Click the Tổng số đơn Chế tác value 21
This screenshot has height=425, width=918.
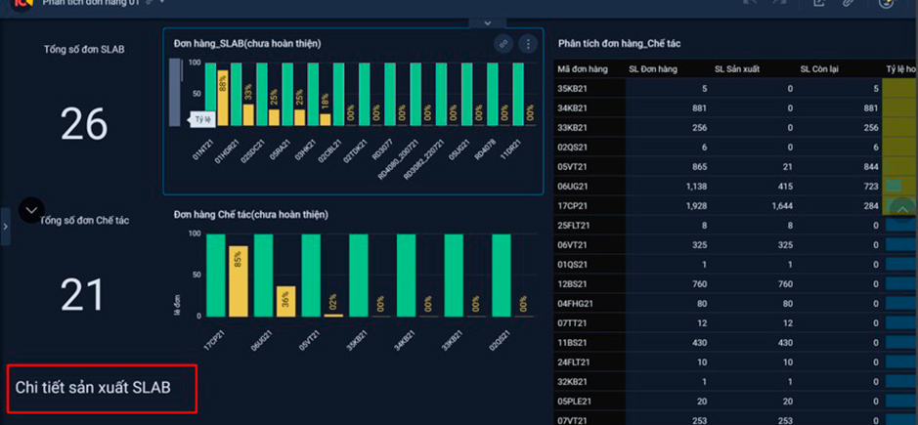(x=83, y=295)
